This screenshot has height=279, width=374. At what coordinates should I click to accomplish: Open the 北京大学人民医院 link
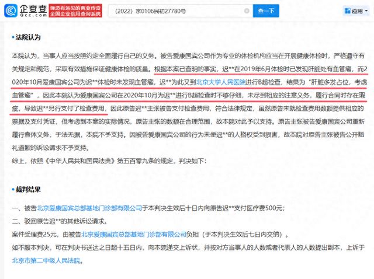221,82
